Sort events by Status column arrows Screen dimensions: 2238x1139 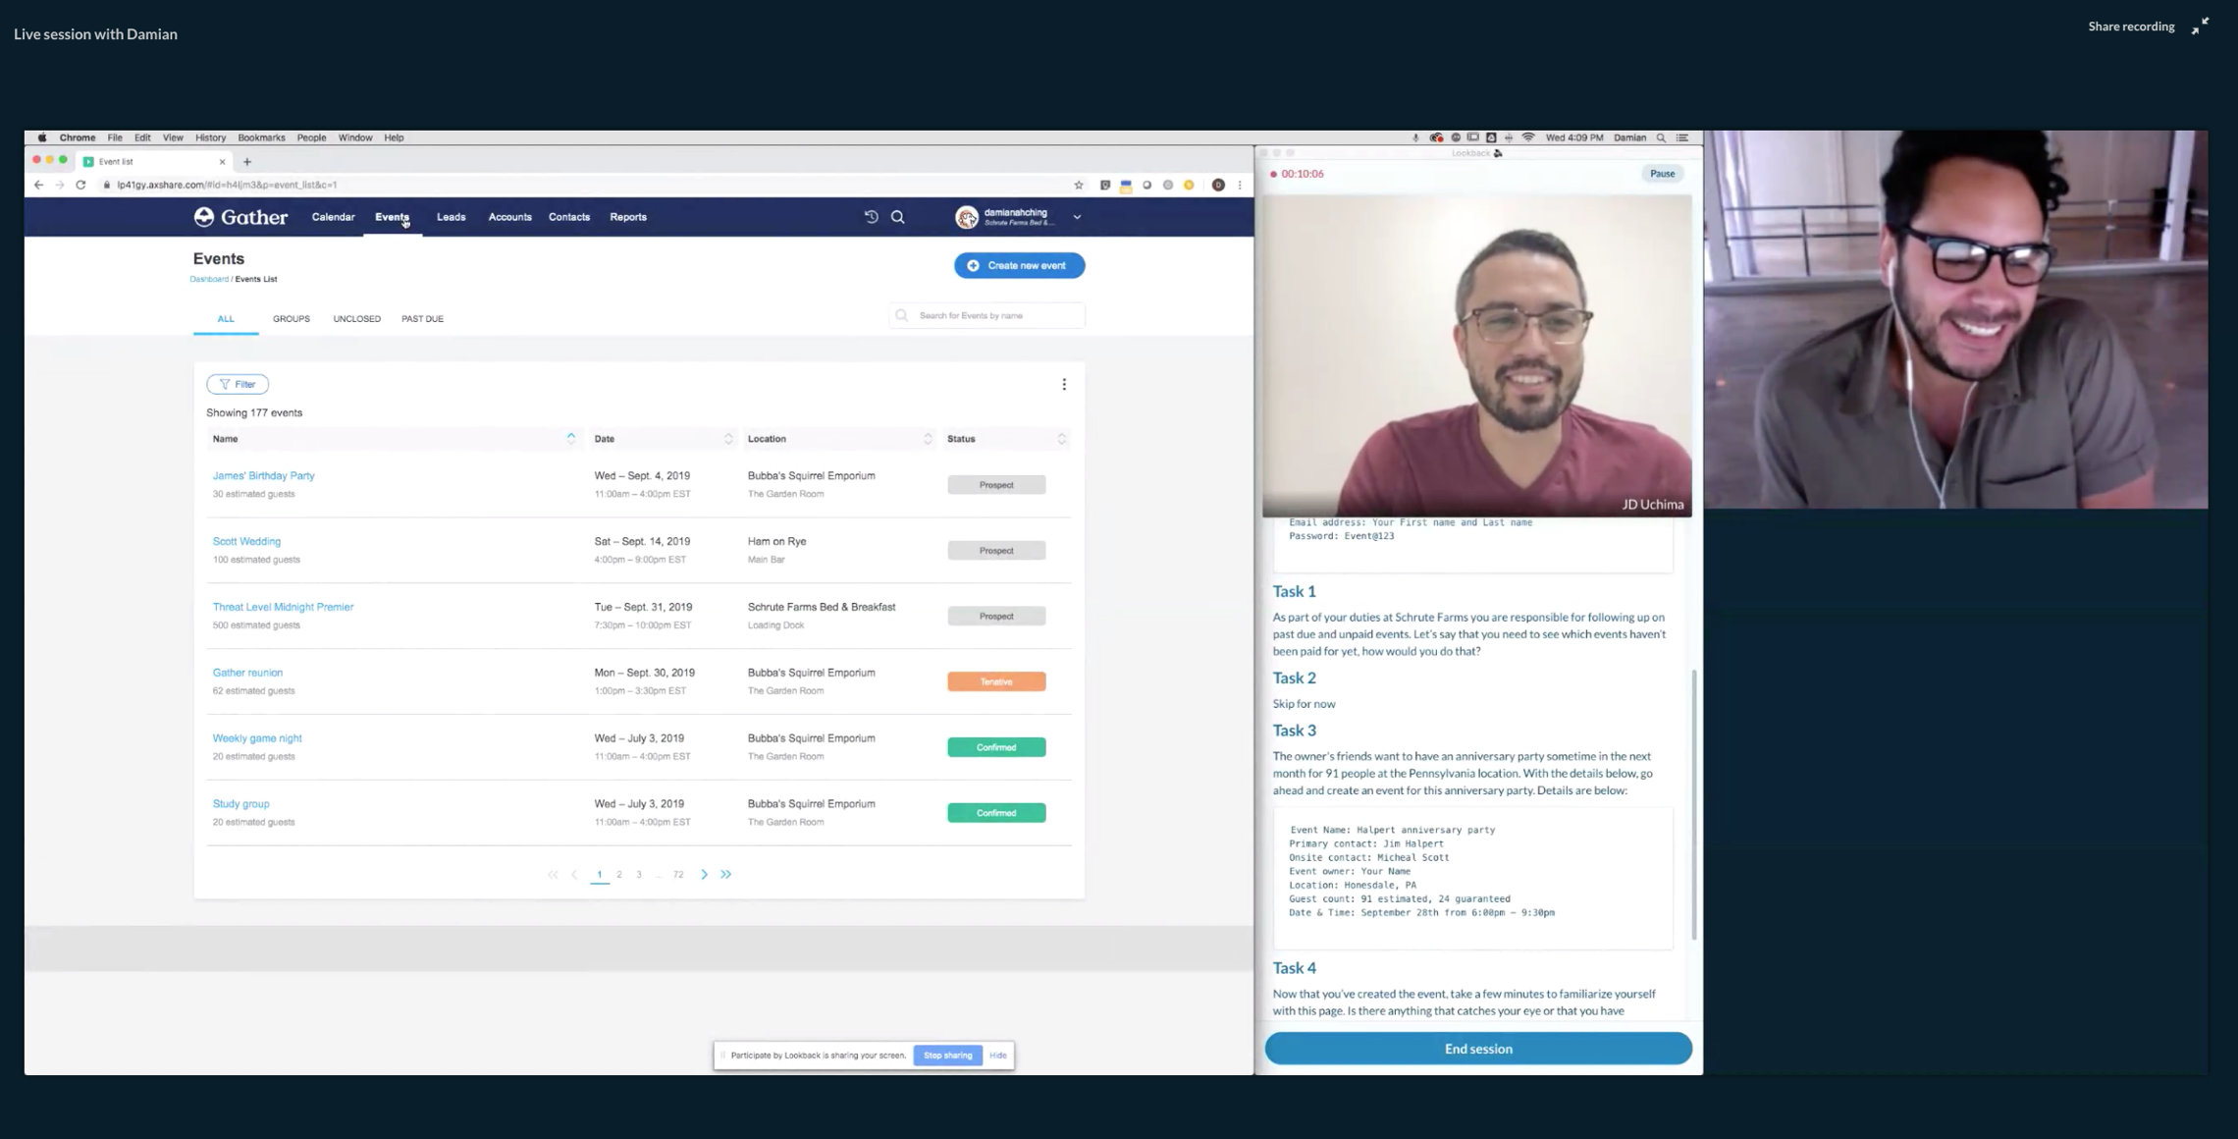coord(1061,439)
